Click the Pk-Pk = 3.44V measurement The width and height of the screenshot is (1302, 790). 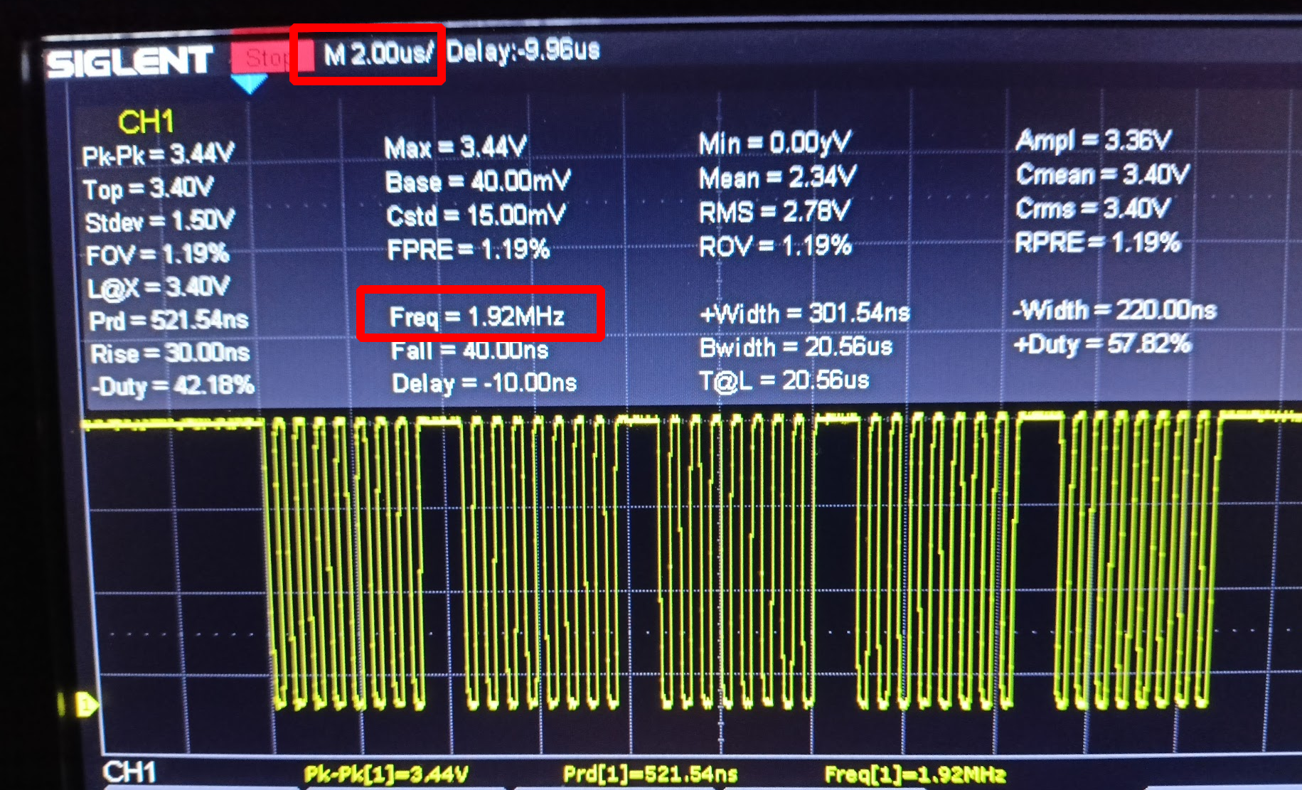coord(158,154)
